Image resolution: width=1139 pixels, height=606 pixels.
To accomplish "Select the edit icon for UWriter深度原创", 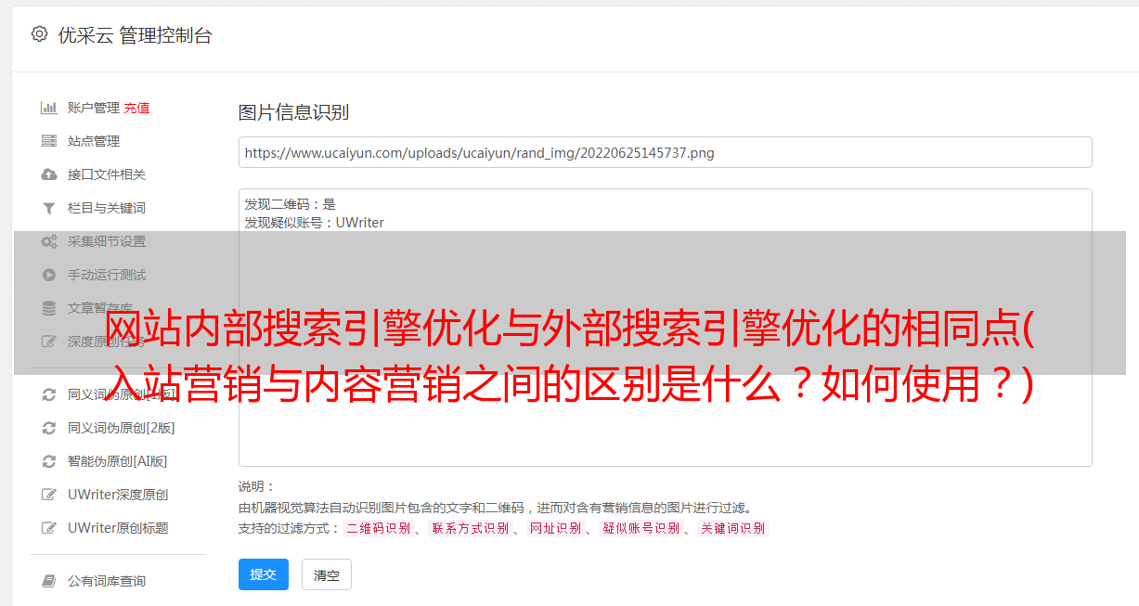I will click(49, 495).
